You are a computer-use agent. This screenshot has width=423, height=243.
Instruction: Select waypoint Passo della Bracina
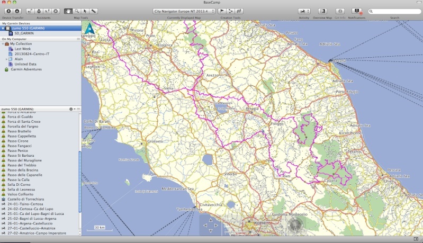coord(23,170)
